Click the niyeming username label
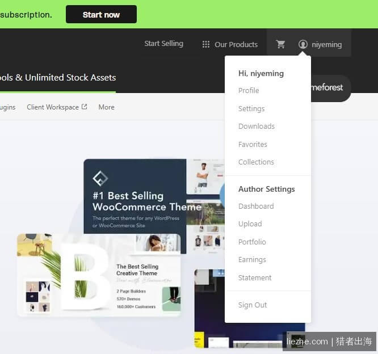Image resolution: width=378 pixels, height=354 pixels. click(327, 45)
